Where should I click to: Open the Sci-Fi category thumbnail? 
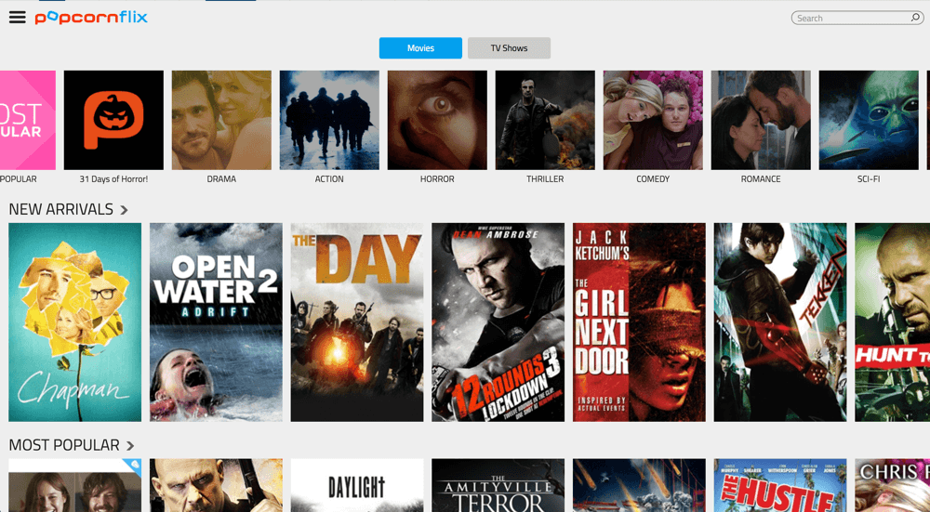coord(869,120)
